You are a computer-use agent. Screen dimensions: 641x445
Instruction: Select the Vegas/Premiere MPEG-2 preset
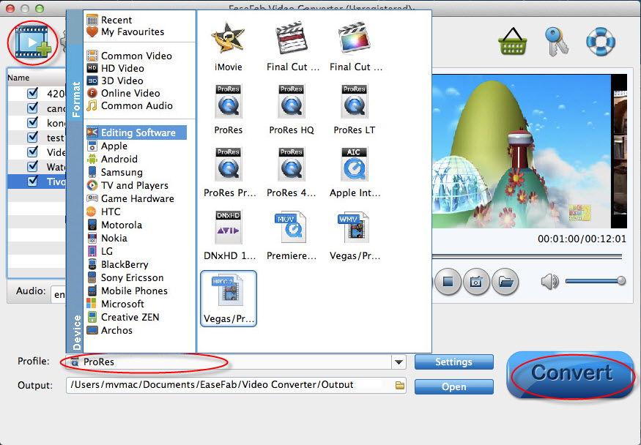click(229, 299)
